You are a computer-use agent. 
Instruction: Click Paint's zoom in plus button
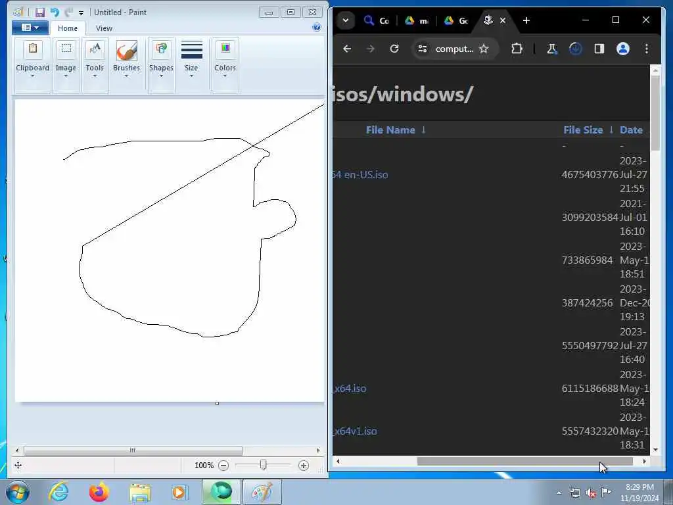304,466
